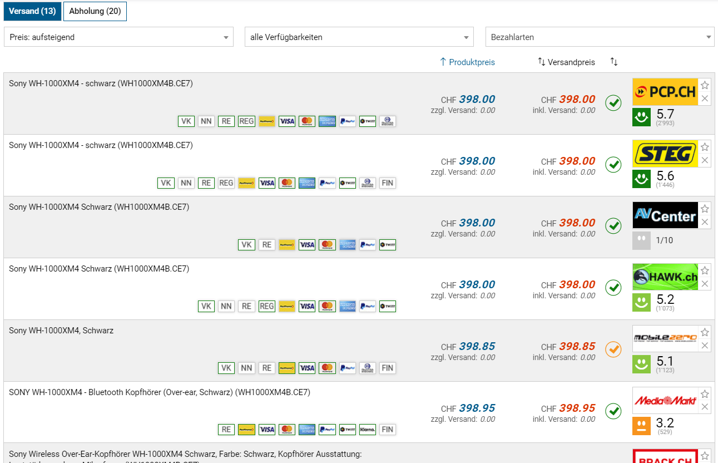718x463 pixels.
Task: Sort by Produktpreis column header
Action: click(x=467, y=62)
